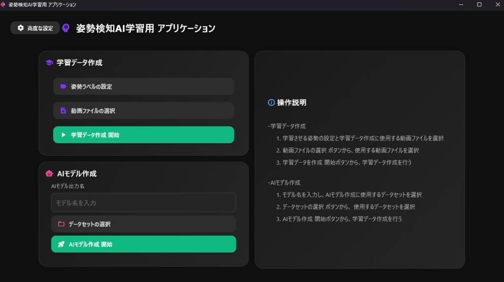Click the rocket icon on AIモデル作成 開始
504x282 pixels.
pos(61,244)
